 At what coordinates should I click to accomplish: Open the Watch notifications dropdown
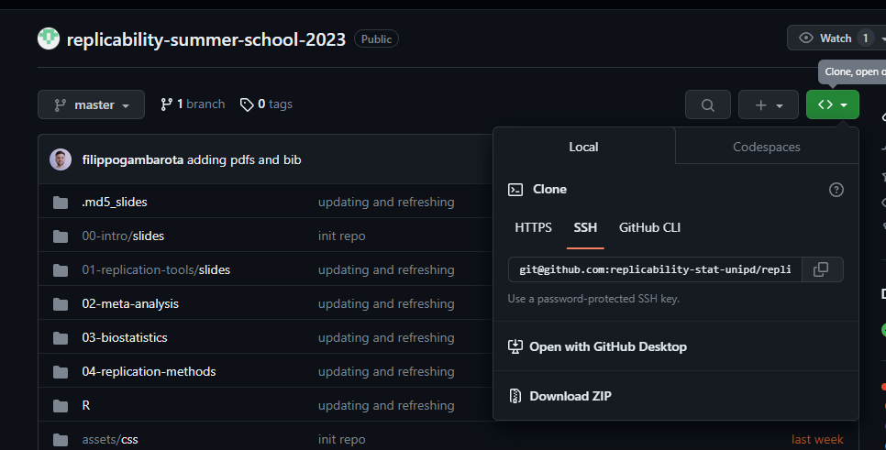836,38
